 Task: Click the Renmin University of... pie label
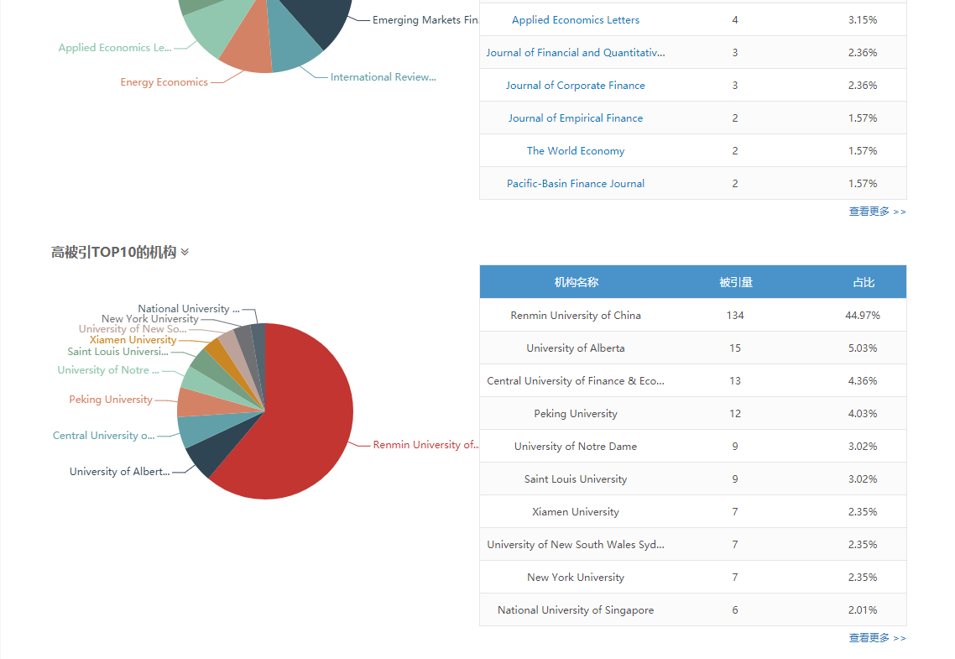click(x=425, y=445)
